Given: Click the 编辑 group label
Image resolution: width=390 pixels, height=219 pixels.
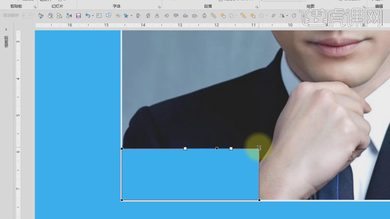Looking at the screenshot, I should 379,6.
